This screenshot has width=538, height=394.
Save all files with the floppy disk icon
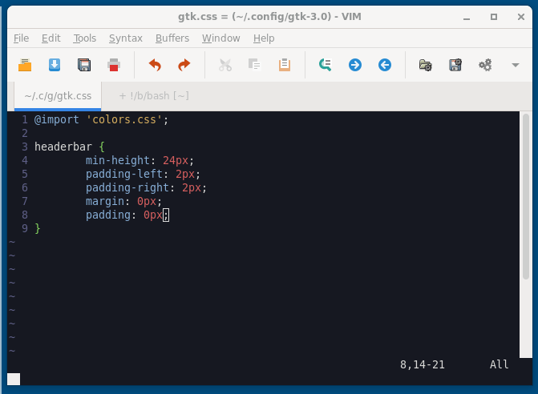(84, 65)
